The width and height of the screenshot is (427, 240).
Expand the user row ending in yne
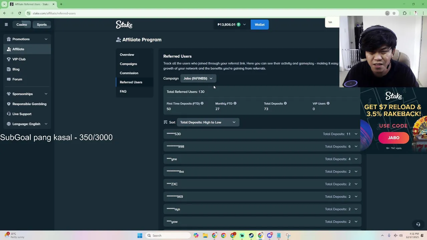point(262,159)
